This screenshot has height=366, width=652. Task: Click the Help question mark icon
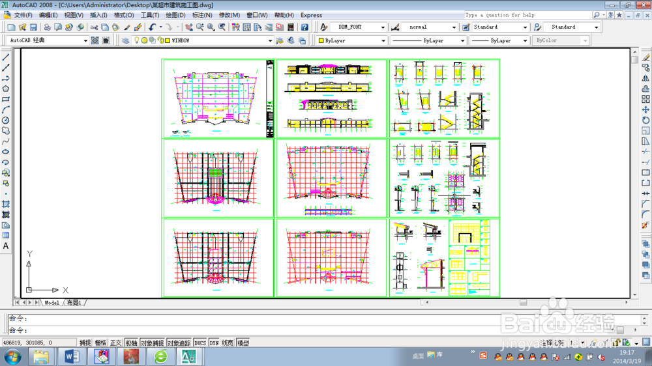[304, 27]
